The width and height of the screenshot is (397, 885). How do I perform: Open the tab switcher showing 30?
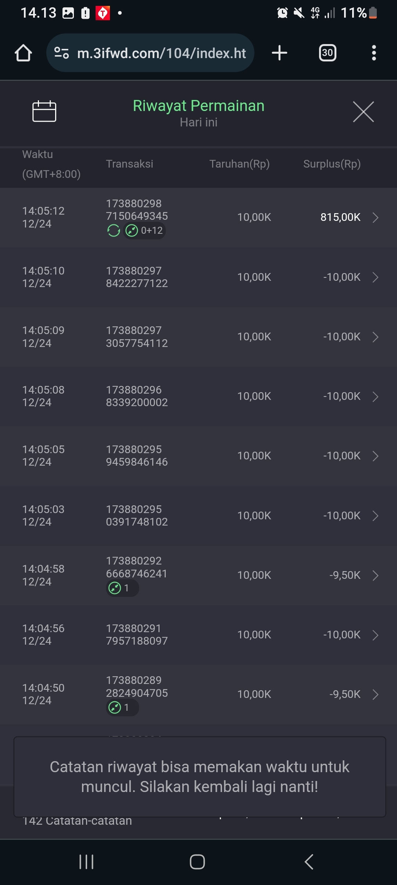pyautogui.click(x=327, y=53)
